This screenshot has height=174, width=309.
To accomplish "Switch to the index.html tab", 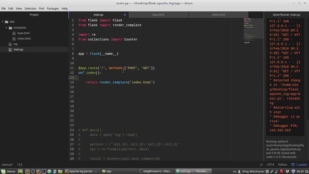I will point(218,14).
